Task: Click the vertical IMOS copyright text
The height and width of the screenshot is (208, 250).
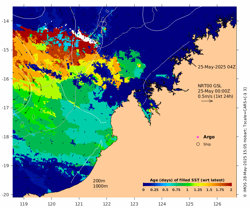Action: [245, 142]
